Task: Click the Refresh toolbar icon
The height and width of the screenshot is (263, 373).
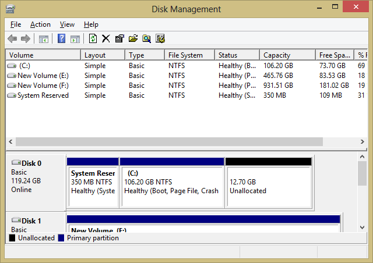Action: tap(93, 39)
